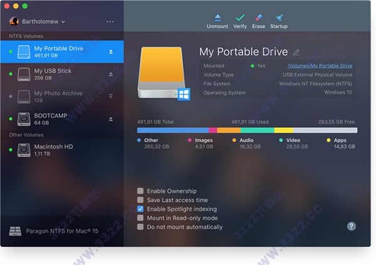
Task: Rename drive using pencil edit icon
Action: (296, 52)
